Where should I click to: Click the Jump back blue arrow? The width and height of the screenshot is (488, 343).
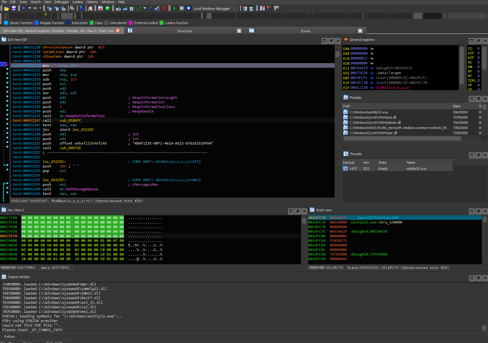[24, 8]
